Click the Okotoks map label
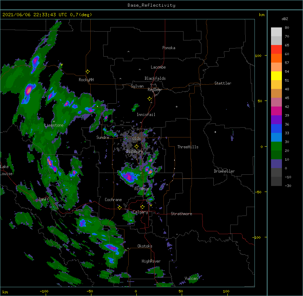Image resolution: width=303 pixels, height=296 pixels. pyautogui.click(x=145, y=246)
